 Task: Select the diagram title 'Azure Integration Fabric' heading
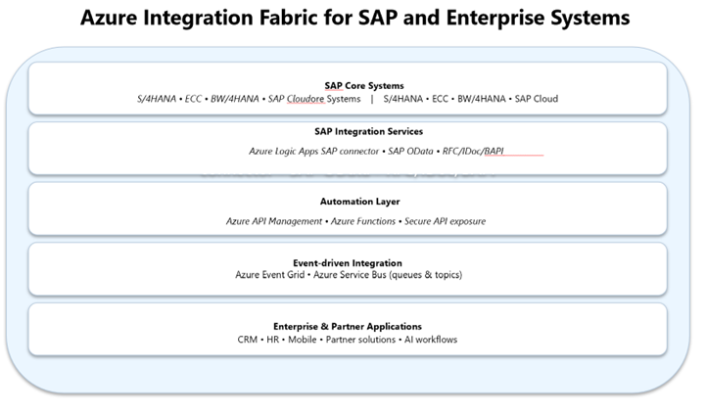354,18
